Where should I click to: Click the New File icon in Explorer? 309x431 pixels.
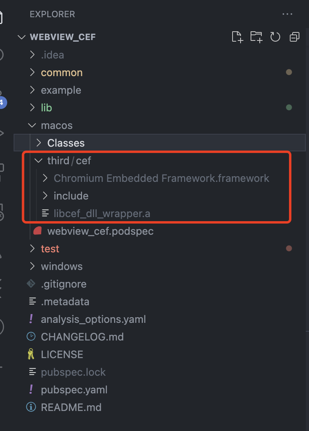pyautogui.click(x=237, y=36)
